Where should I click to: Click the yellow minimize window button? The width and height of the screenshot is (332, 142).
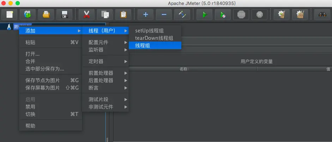pos(11,3)
